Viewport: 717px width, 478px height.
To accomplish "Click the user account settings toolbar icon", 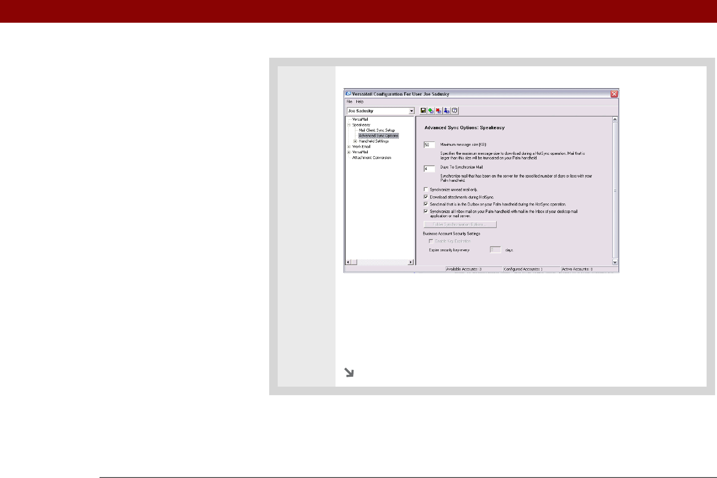I will (446, 111).
